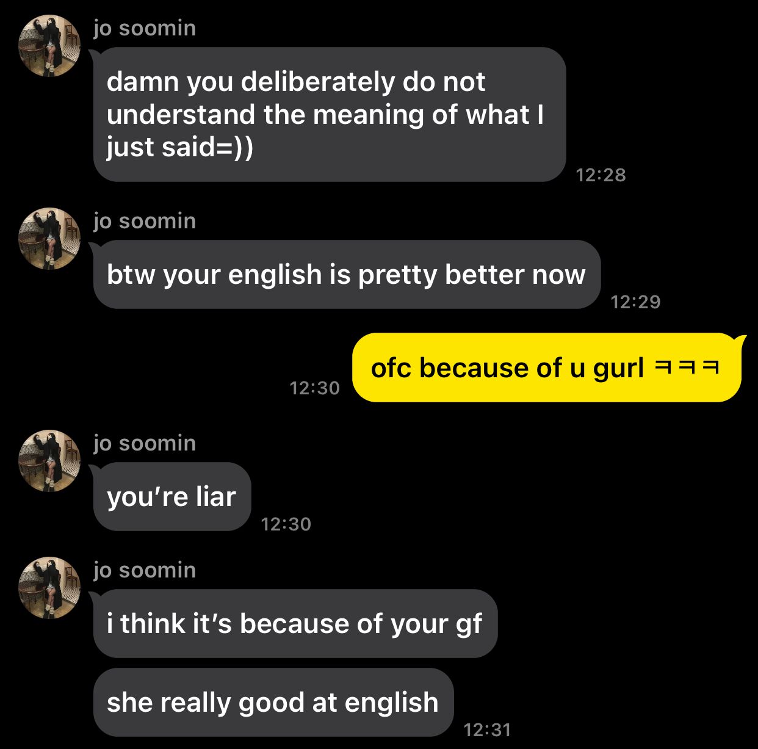The width and height of the screenshot is (758, 749).
Task: Tap the avatar next to "i think it's because" message
Action: point(49,588)
